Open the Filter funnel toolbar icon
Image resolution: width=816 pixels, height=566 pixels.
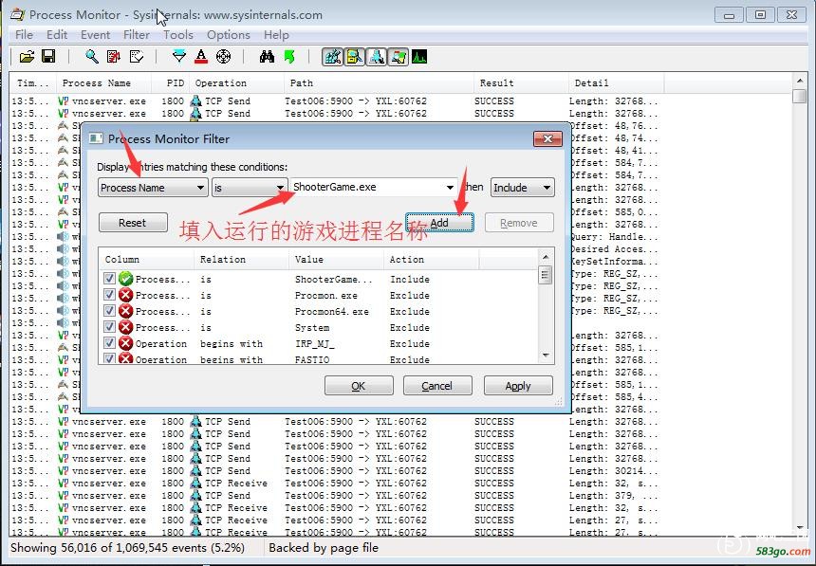(x=179, y=57)
